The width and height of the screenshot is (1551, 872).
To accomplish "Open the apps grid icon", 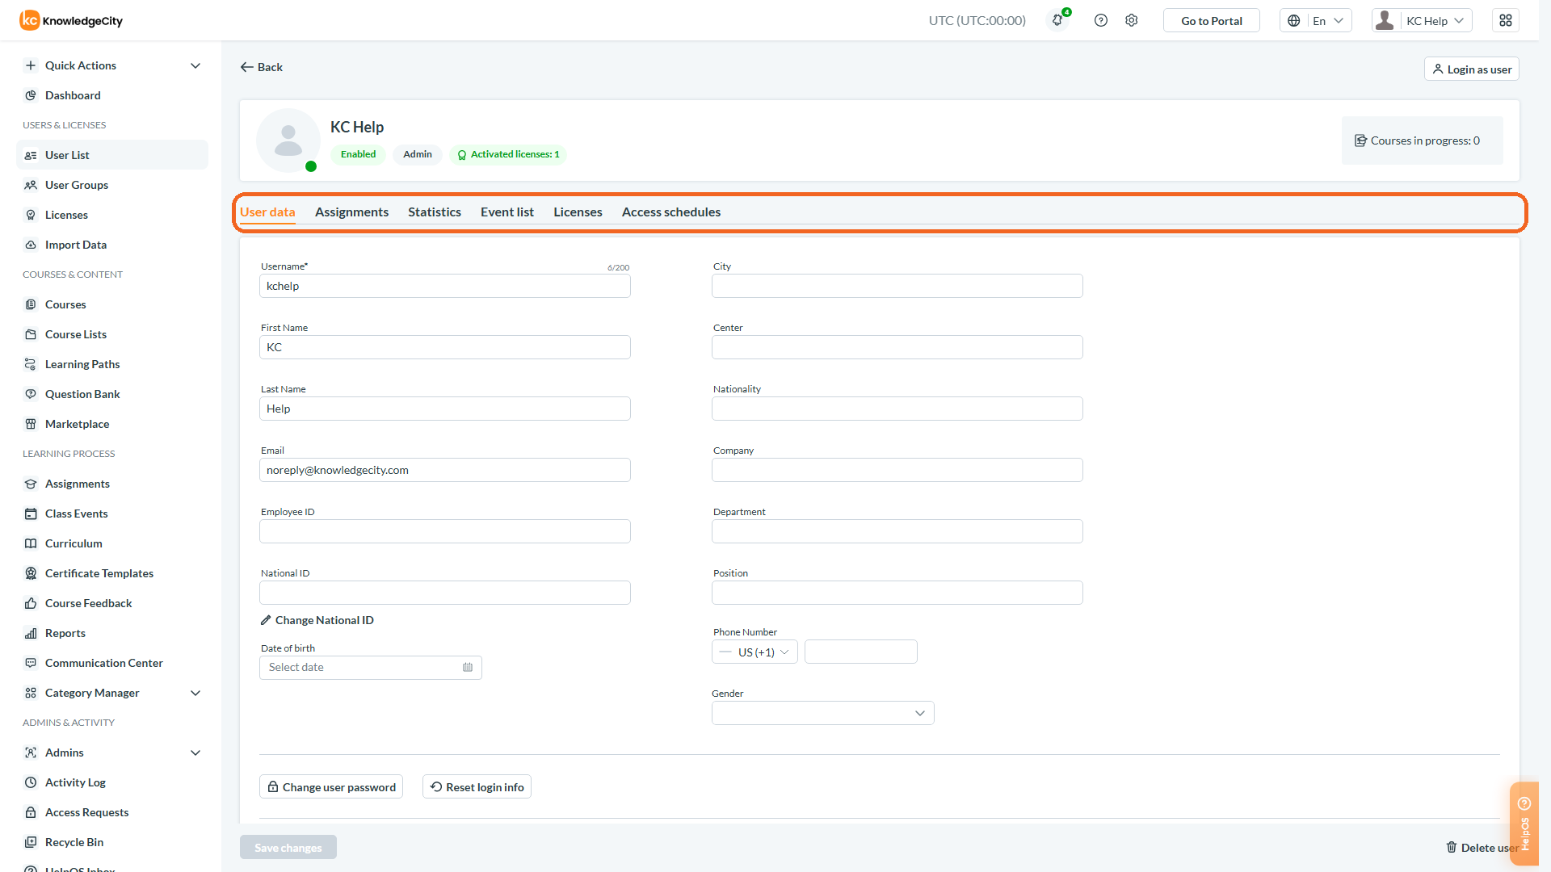I will pyautogui.click(x=1506, y=20).
